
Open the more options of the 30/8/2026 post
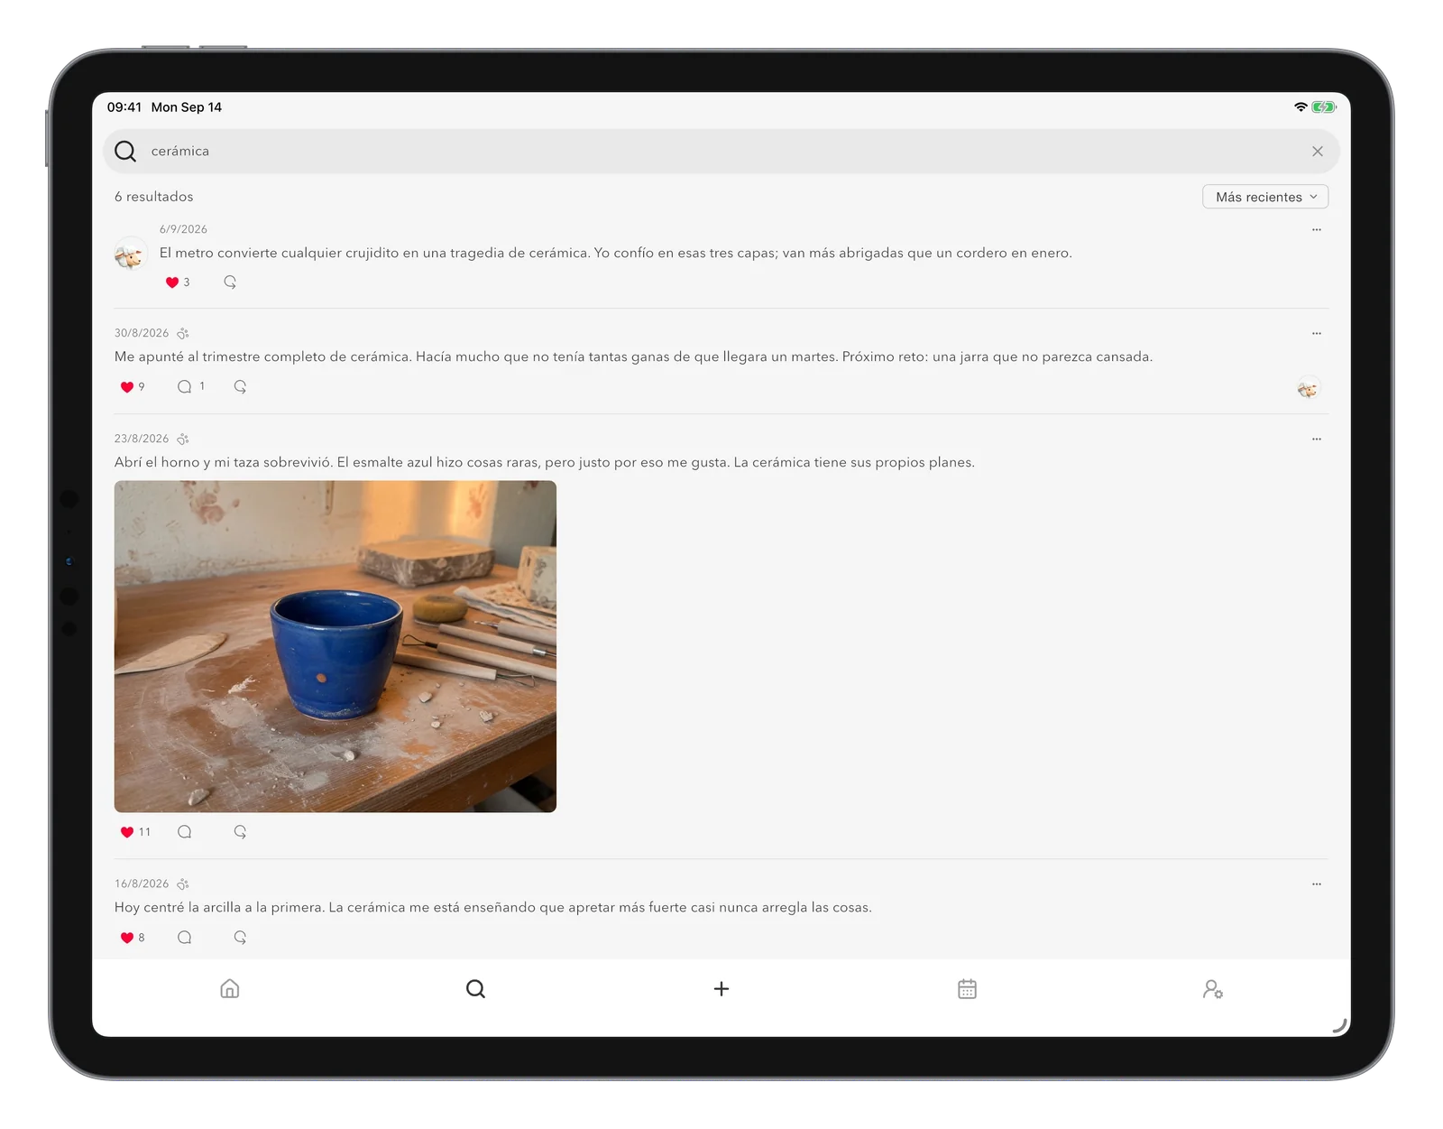point(1316,334)
